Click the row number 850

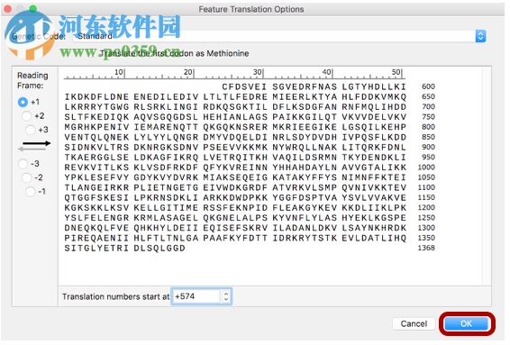(428, 137)
